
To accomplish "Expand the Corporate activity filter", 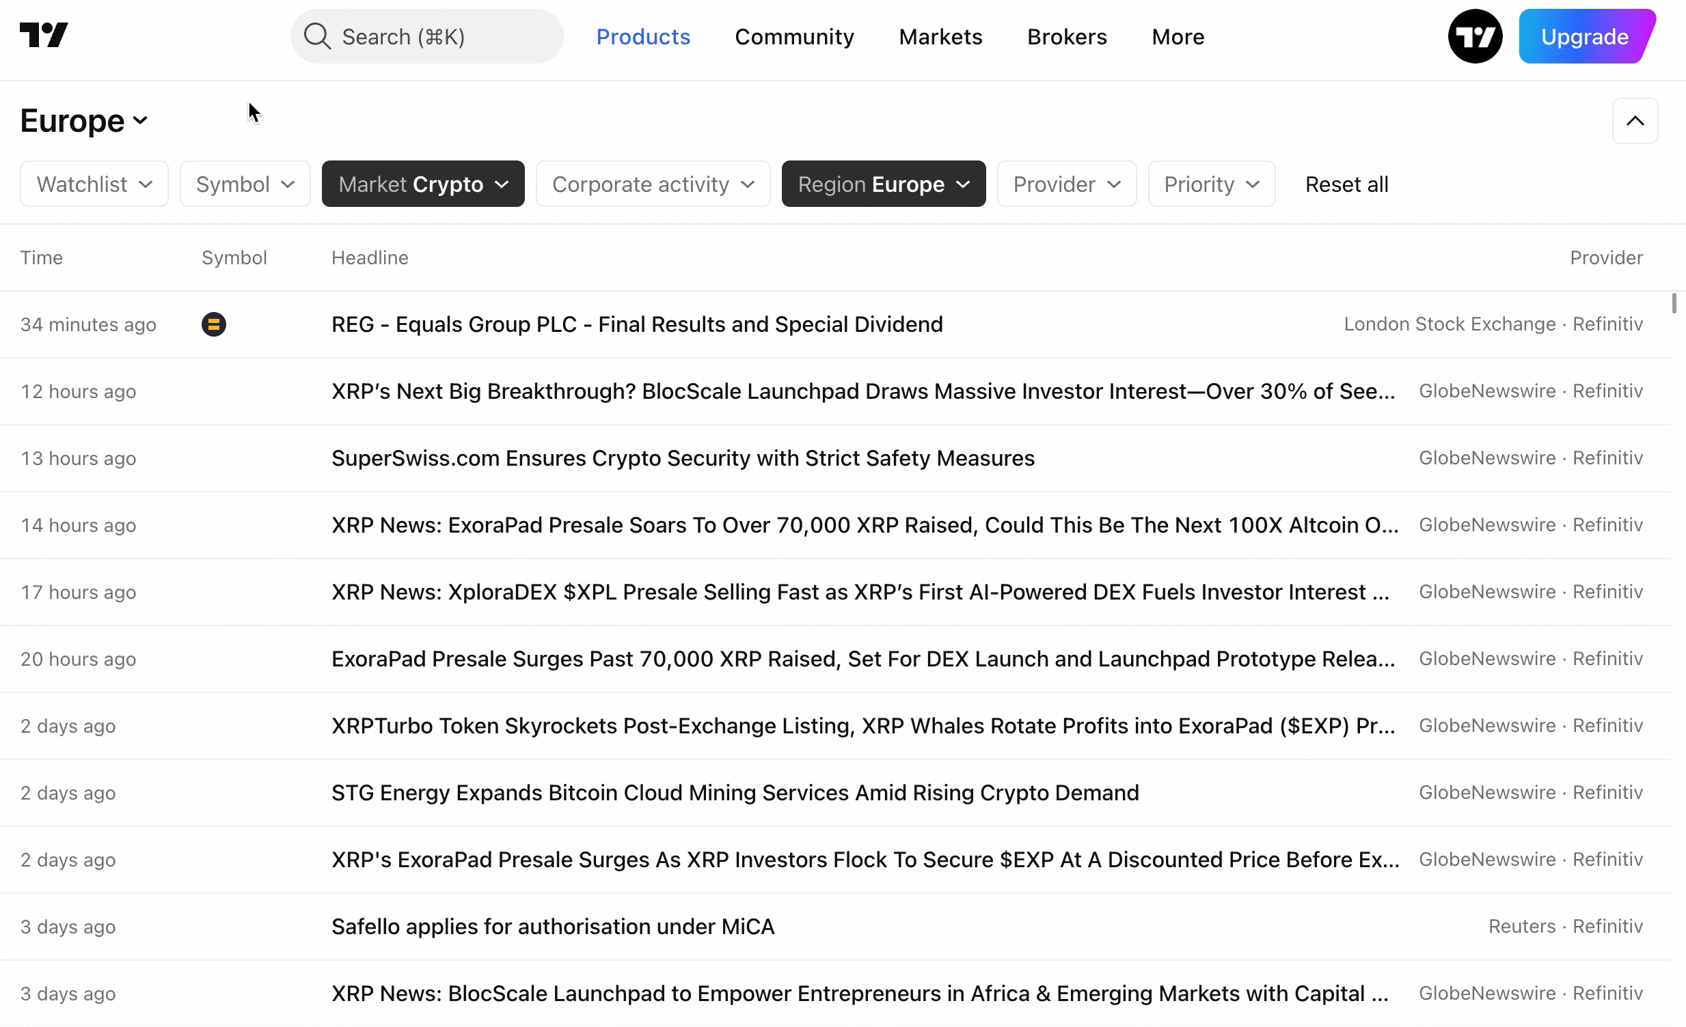I will 653,184.
